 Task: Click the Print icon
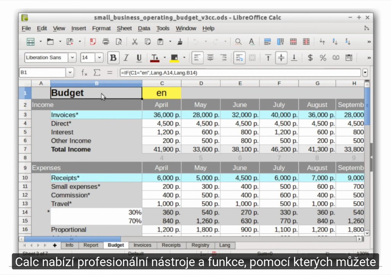pos(106,42)
